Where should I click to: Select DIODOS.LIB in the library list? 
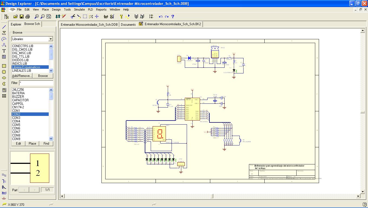coord(20,60)
